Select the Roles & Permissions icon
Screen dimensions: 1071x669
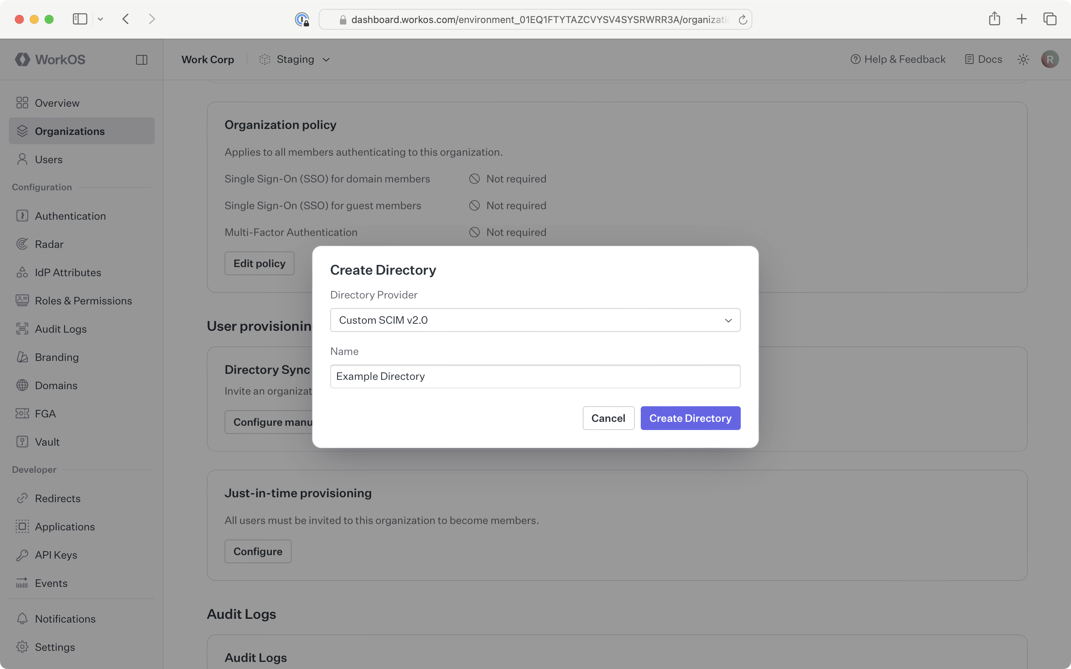pos(23,300)
